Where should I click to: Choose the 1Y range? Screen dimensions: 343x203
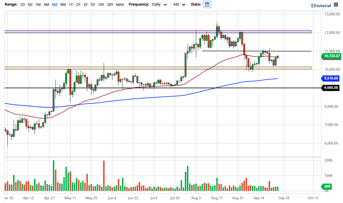(x=71, y=4)
